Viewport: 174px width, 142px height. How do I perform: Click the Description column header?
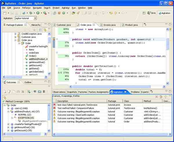(x=63, y=101)
